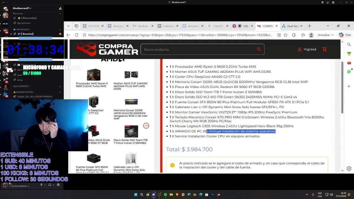Screen dimensions: 354x199
Task: Click the Ingresá login link
Action: click(x=307, y=49)
